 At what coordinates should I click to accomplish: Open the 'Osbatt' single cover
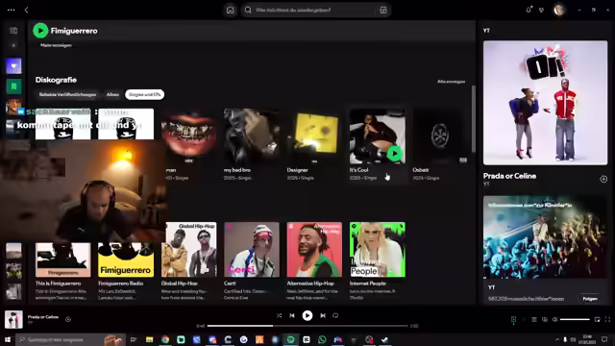tap(440, 136)
